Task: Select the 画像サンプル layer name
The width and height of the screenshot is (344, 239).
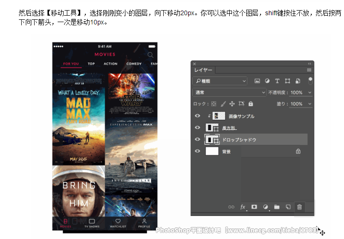Action: (x=242, y=117)
